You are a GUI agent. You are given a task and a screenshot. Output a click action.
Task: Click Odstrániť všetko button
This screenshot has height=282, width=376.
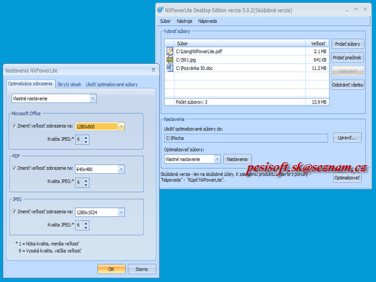click(x=348, y=85)
